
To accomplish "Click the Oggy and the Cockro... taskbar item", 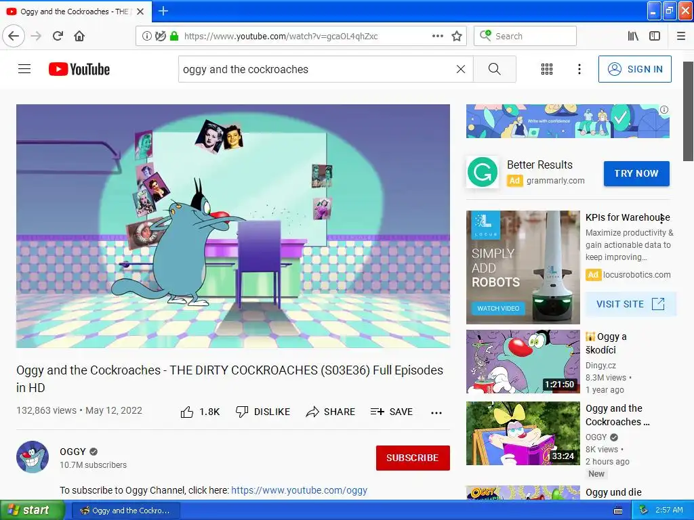I will pyautogui.click(x=125, y=511).
